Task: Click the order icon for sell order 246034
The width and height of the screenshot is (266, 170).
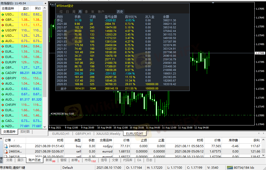Action: [6, 151]
